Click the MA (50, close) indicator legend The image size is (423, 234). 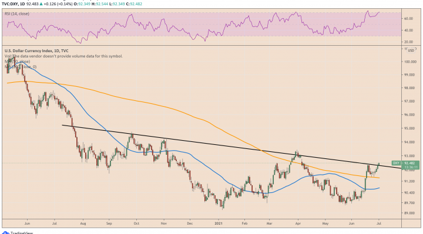tap(17, 62)
